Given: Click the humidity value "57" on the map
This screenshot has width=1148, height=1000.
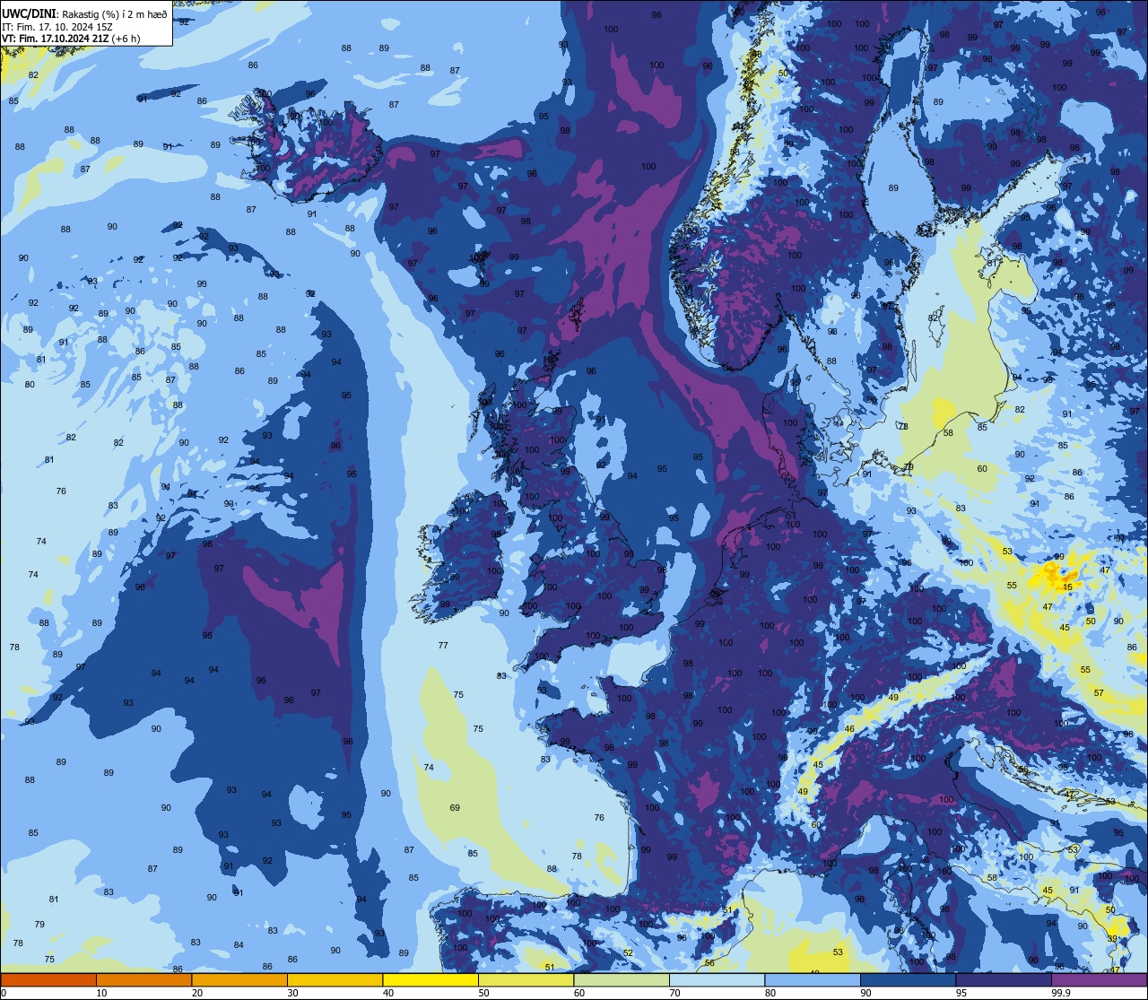Looking at the screenshot, I should (x=1099, y=693).
